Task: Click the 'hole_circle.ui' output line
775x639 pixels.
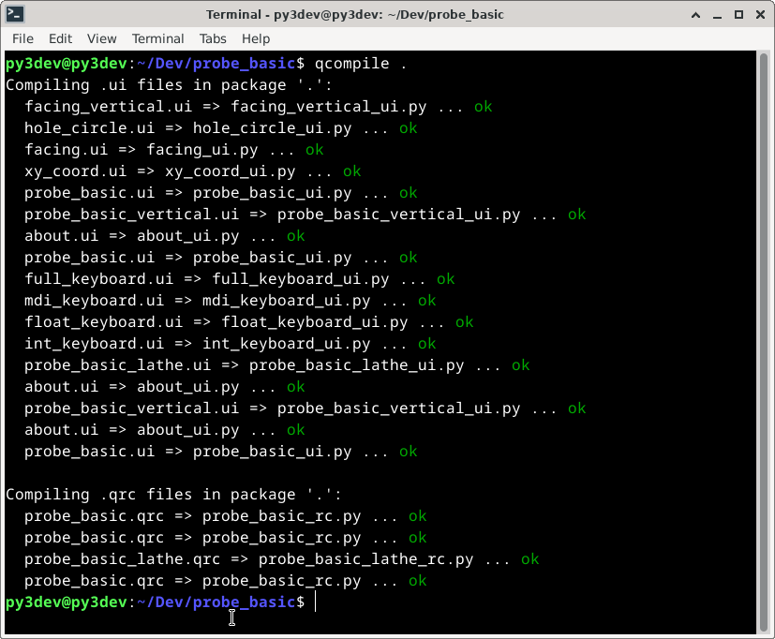Action: tap(221, 128)
